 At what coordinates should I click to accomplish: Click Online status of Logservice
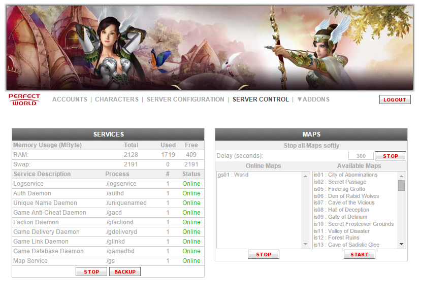(x=191, y=184)
